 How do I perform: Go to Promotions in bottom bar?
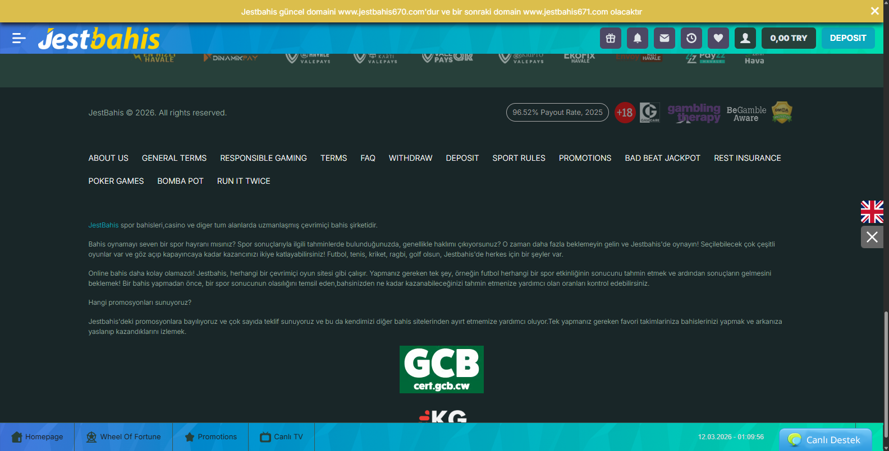point(210,437)
